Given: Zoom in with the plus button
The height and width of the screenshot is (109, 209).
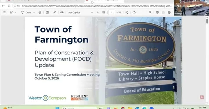Looking at the screenshot, I should (98, 12).
